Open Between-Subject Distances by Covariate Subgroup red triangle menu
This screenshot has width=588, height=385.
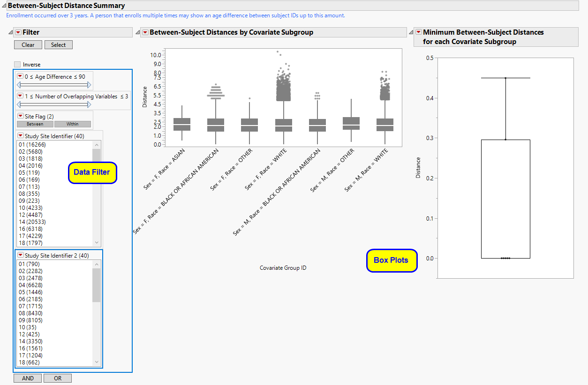(x=145, y=32)
